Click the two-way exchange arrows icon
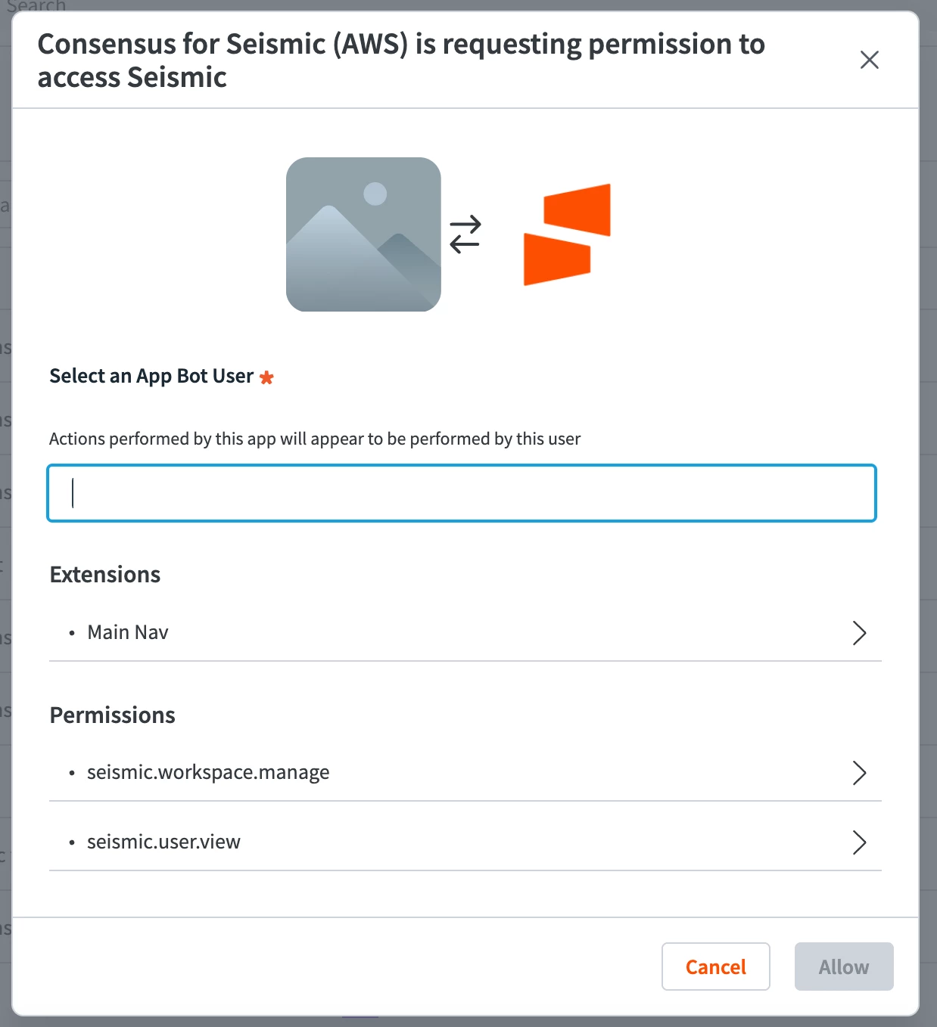This screenshot has width=937, height=1027. (465, 234)
